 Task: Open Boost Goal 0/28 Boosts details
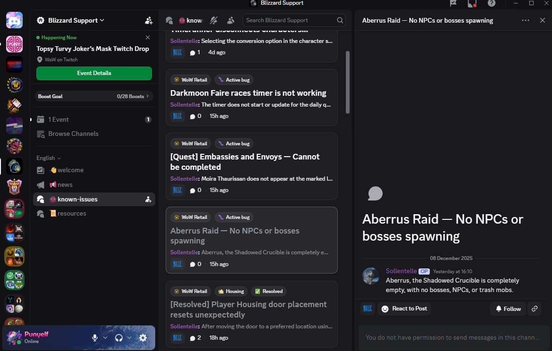(x=94, y=96)
